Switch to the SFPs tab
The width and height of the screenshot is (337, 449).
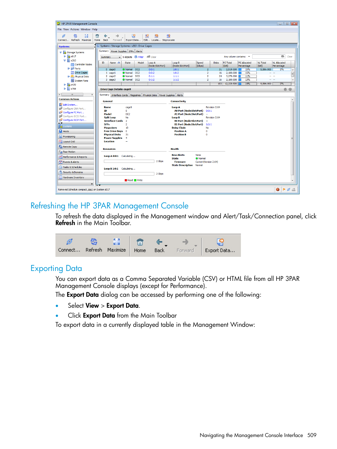tap(131, 51)
